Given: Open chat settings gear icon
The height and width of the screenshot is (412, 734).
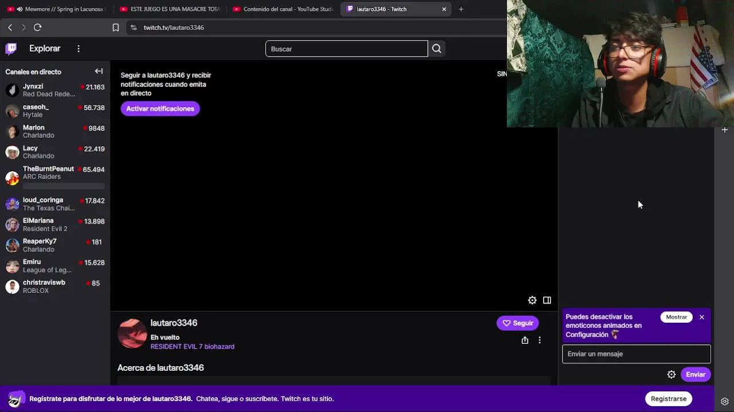Looking at the screenshot, I should [x=671, y=375].
